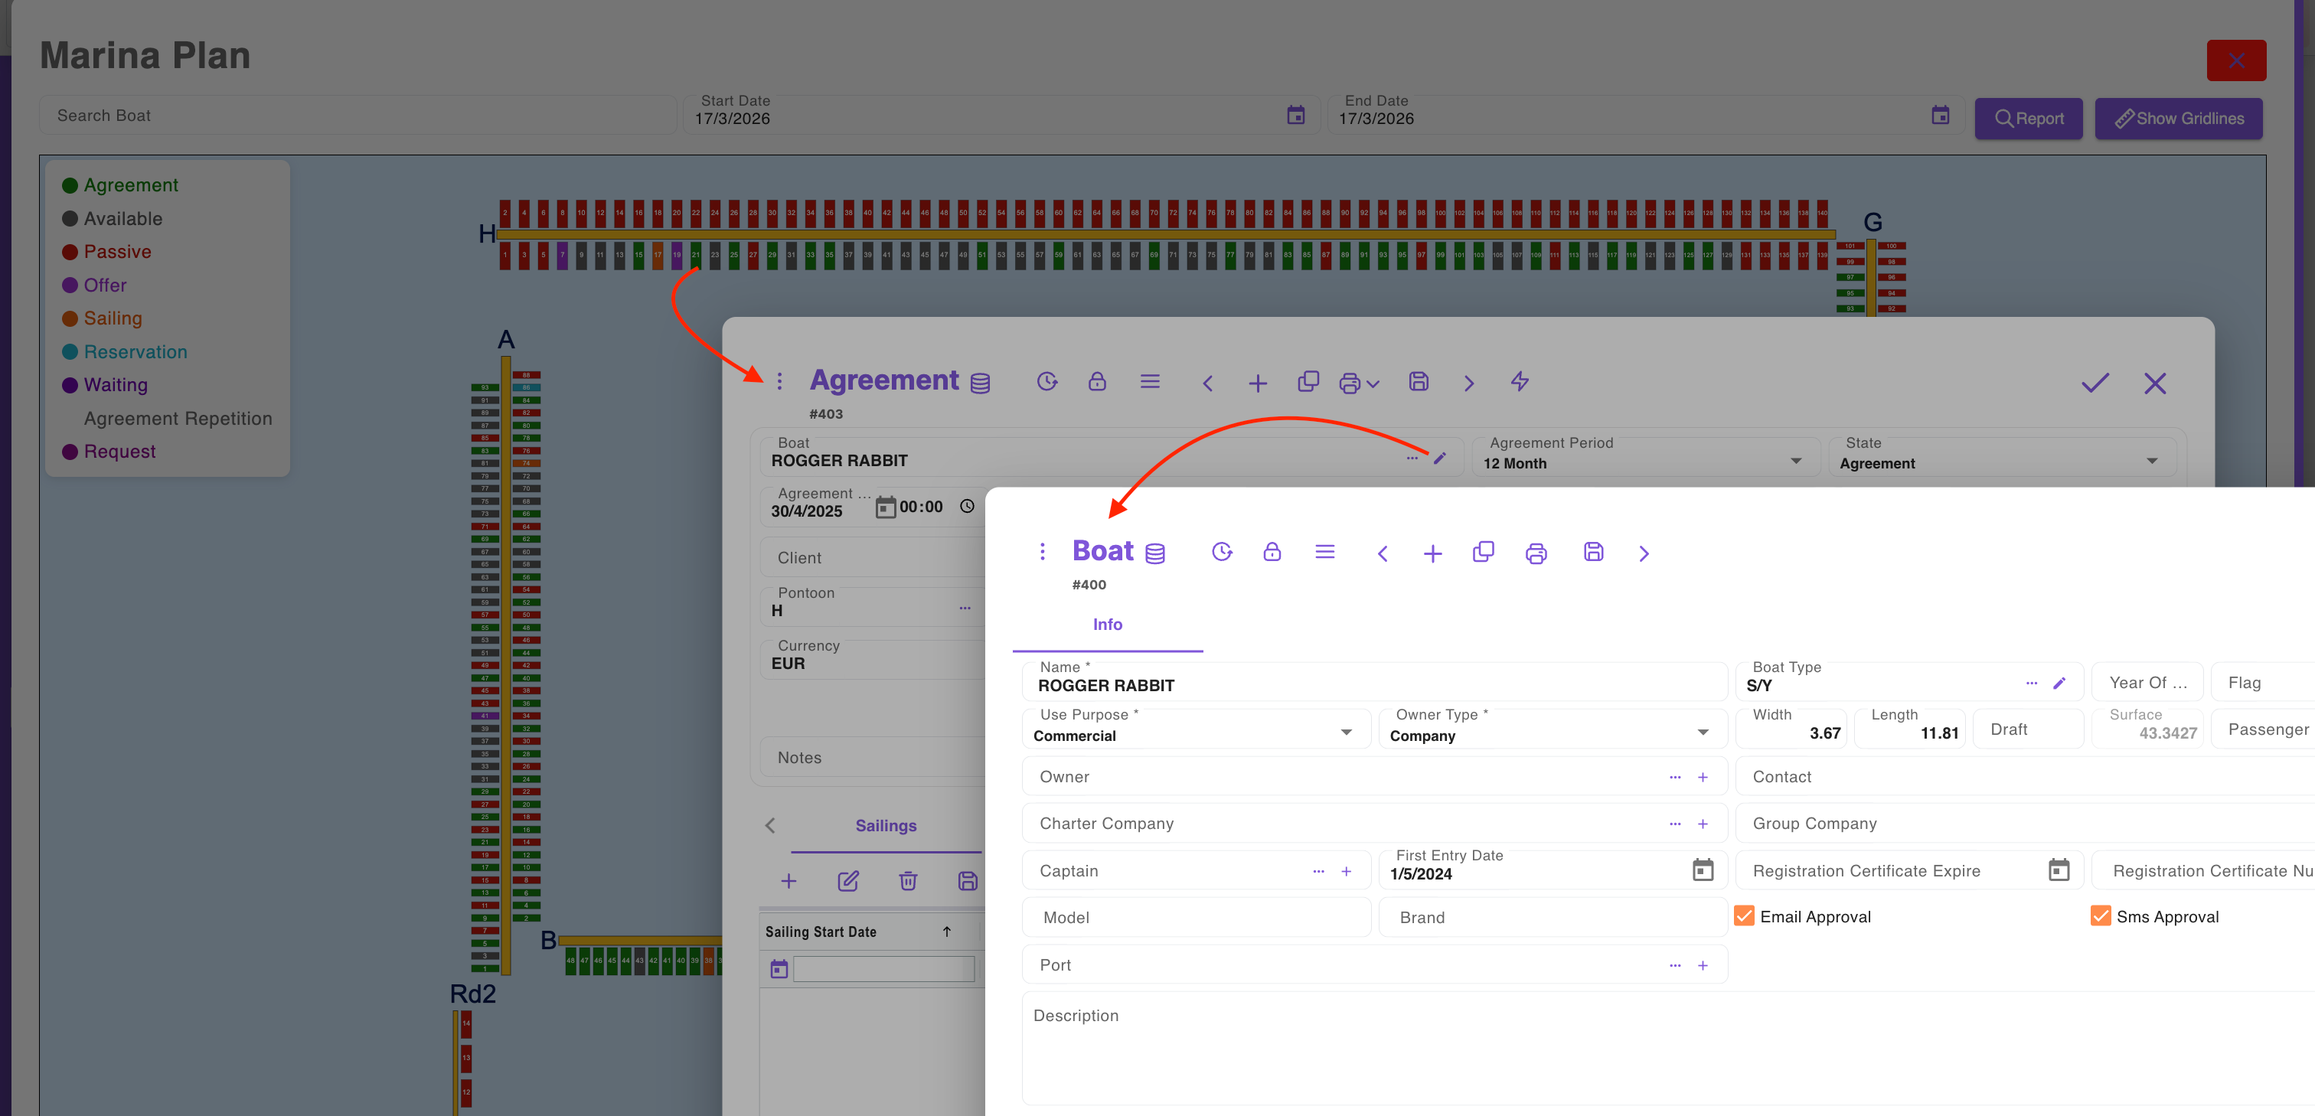Click trash icon in Sailings toolbar
Screen dimensions: 2315x1116
(908, 880)
